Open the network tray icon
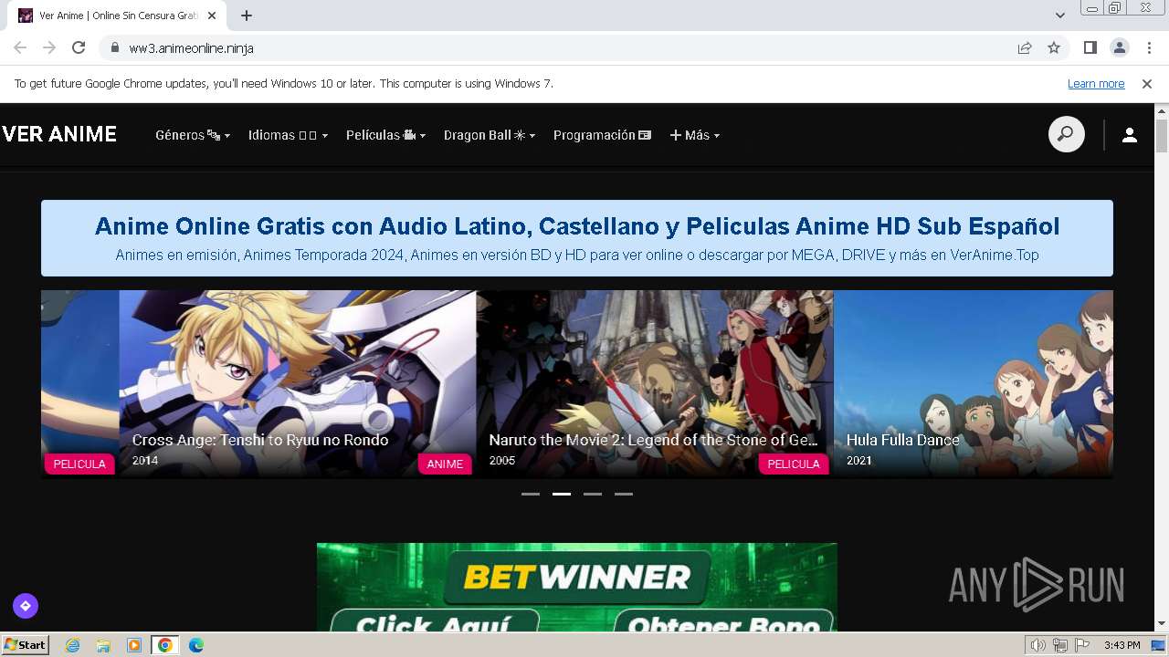 1059,645
